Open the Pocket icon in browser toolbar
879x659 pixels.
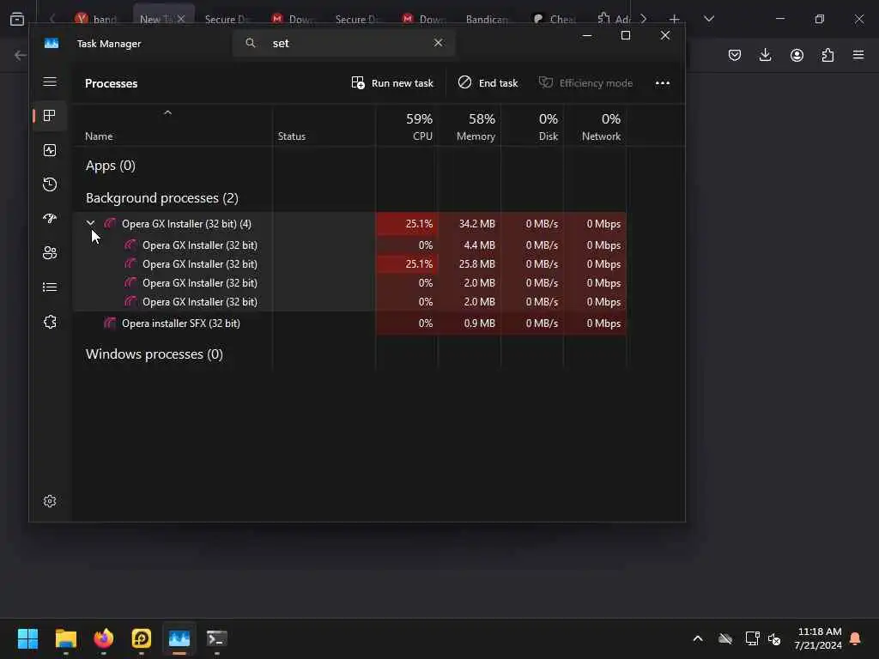click(x=735, y=55)
